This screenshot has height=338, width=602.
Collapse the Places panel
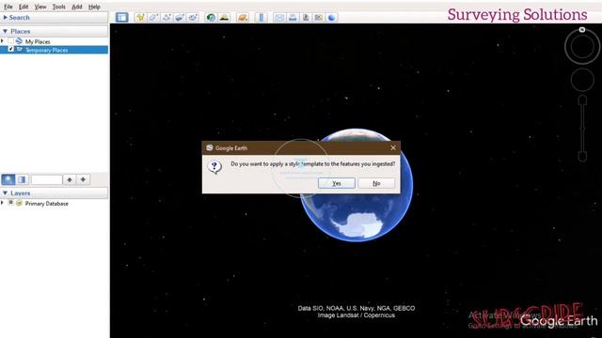tap(5, 31)
